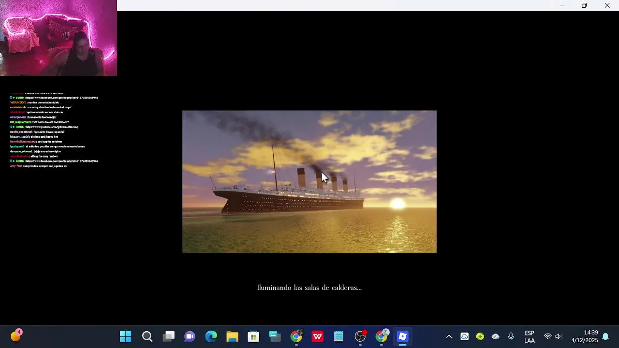The image size is (619, 348).
Task: Click chat message 'tu reacción fue lo mejor'
Action: (42, 117)
